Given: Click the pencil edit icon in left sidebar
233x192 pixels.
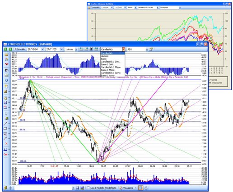Looking at the screenshot, I should click(x=5, y=91).
